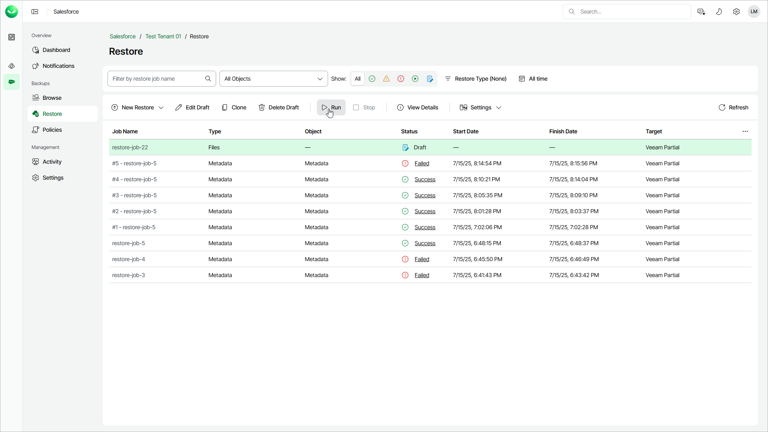This screenshot has width=768, height=432.
Task: Toggle dark mode moon icon
Action: pos(719,12)
